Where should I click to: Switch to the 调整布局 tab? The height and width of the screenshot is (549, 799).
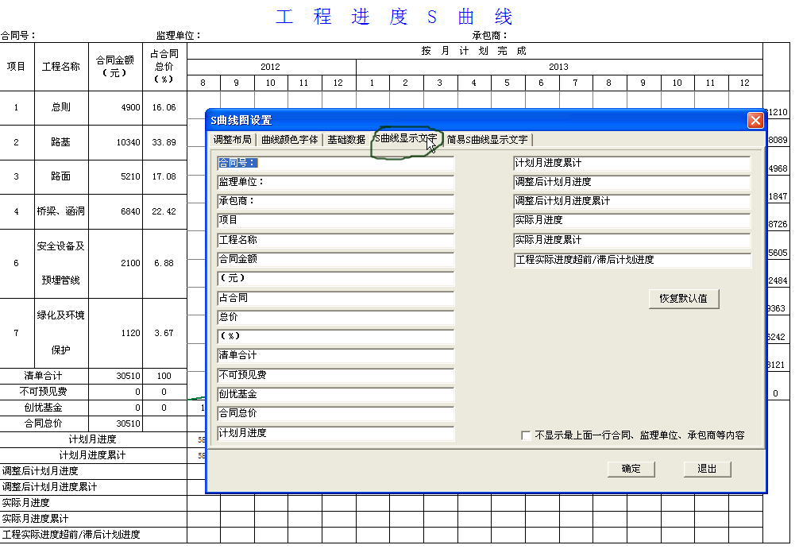(233, 140)
